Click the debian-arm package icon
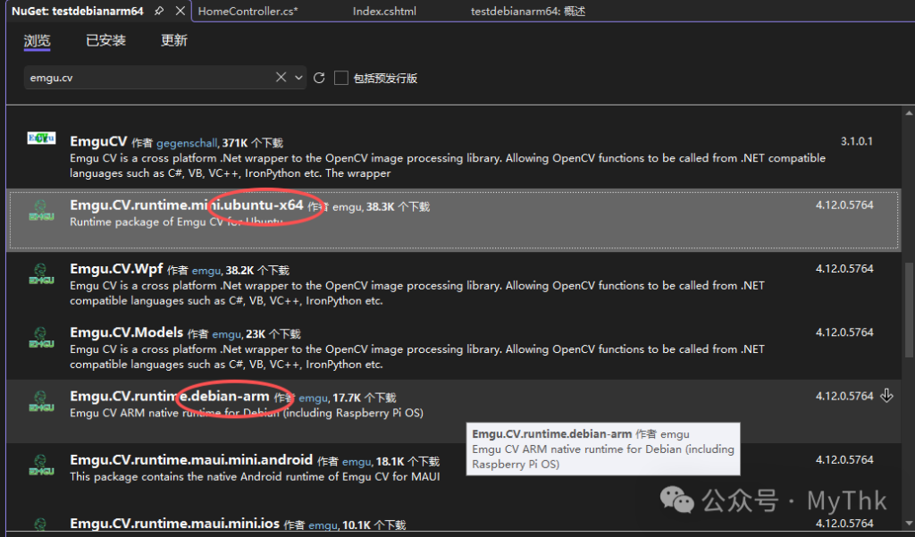 tap(41, 401)
